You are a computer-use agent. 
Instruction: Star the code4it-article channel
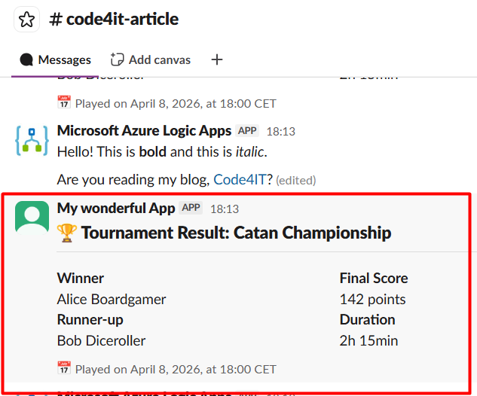(x=27, y=20)
